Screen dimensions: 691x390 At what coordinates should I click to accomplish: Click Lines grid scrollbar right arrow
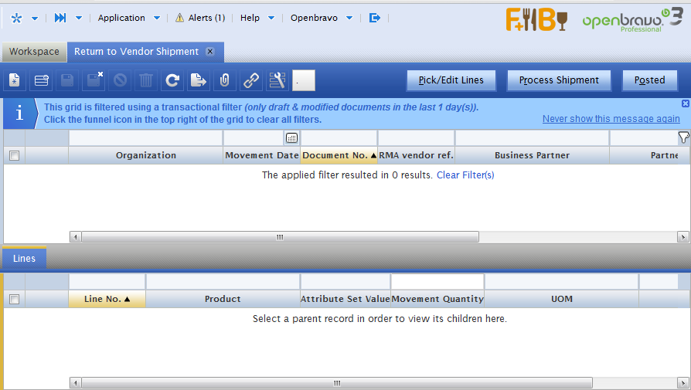[683, 383]
